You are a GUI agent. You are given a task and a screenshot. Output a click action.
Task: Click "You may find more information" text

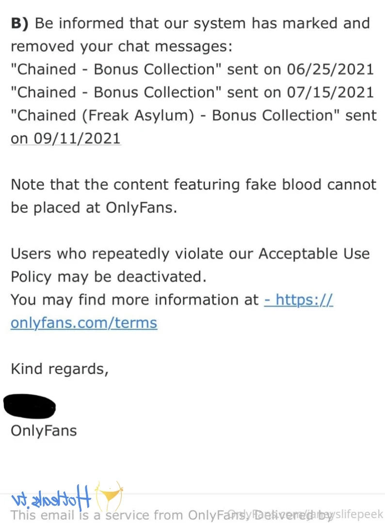135,300
